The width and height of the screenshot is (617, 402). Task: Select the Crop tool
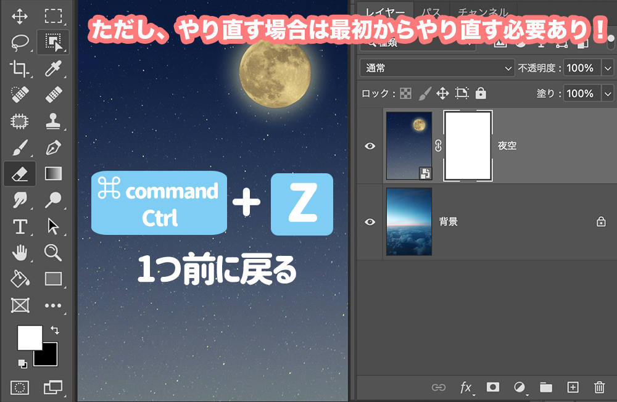pos(20,68)
